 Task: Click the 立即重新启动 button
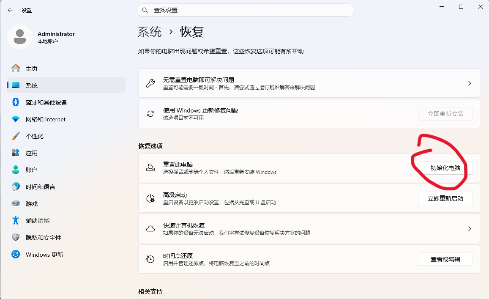[x=445, y=198]
